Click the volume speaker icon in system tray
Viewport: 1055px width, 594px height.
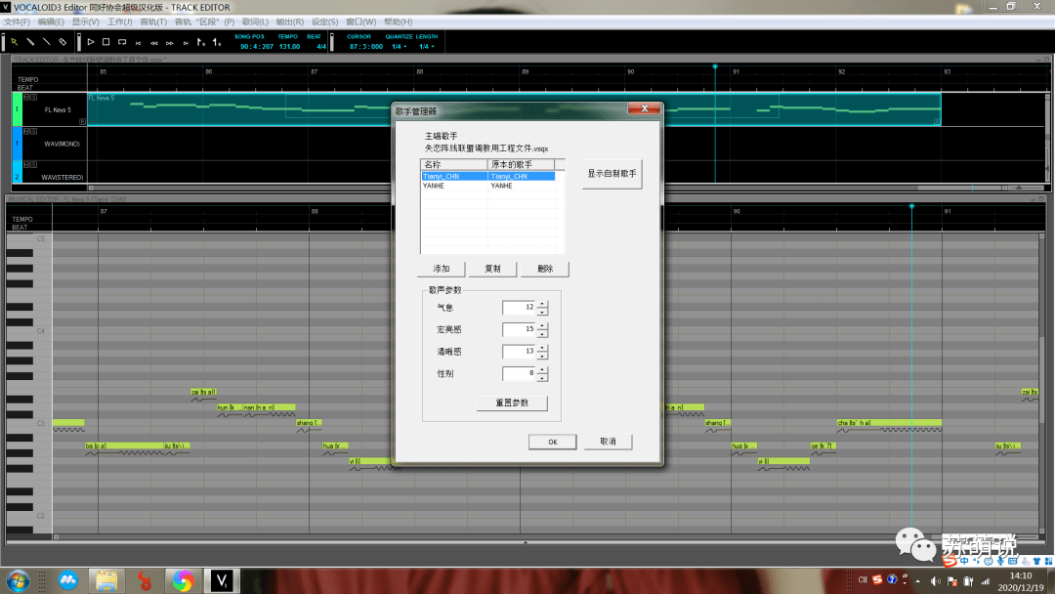(x=935, y=581)
